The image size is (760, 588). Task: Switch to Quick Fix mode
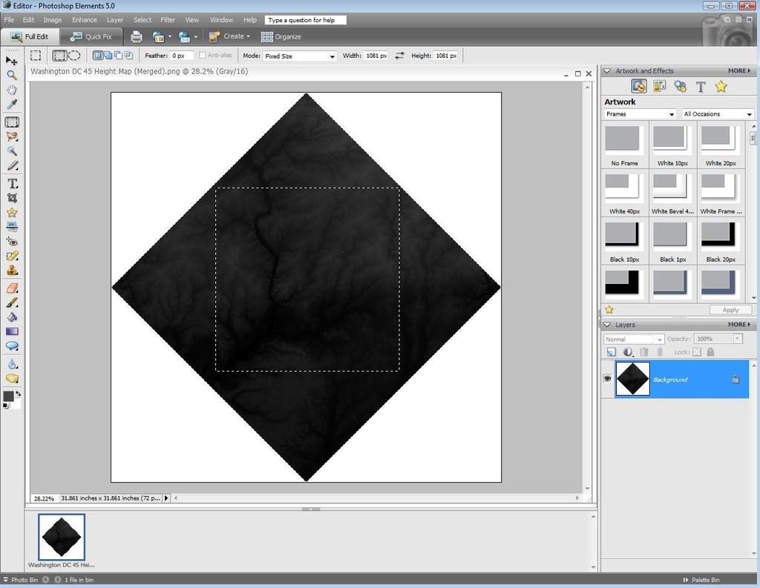(x=91, y=36)
